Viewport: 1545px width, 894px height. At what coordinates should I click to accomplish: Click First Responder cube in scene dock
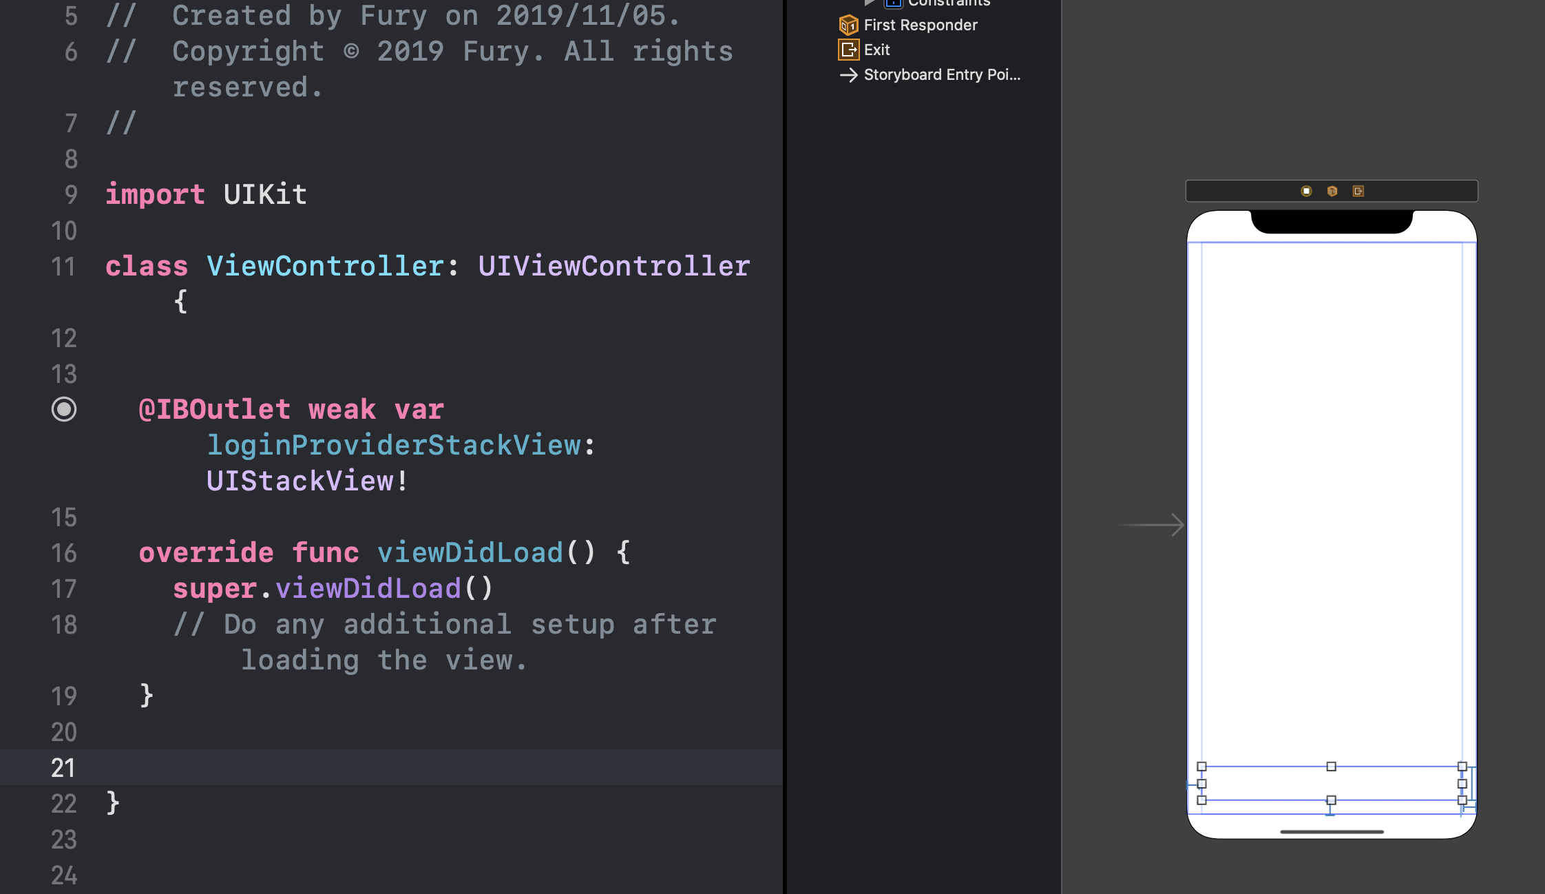pos(1332,191)
